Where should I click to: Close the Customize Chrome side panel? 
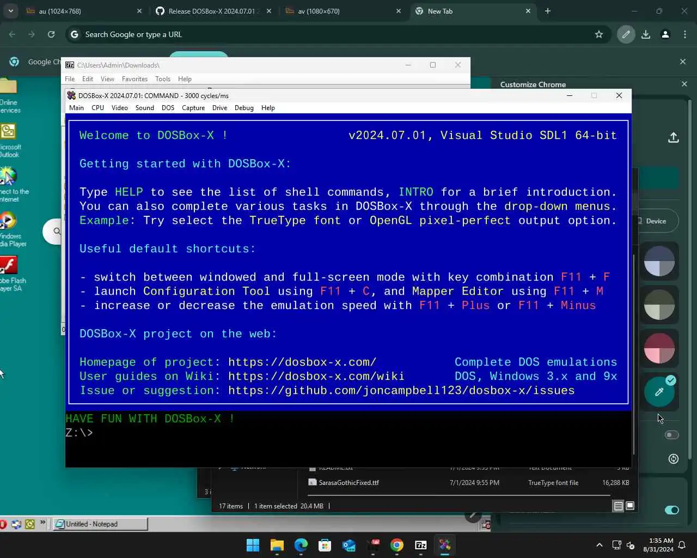tap(684, 84)
